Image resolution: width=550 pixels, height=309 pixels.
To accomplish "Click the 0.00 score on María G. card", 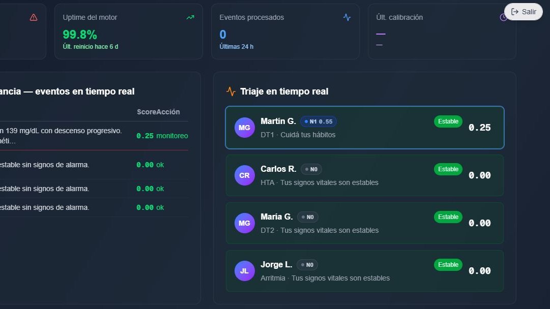I will pyautogui.click(x=479, y=223).
